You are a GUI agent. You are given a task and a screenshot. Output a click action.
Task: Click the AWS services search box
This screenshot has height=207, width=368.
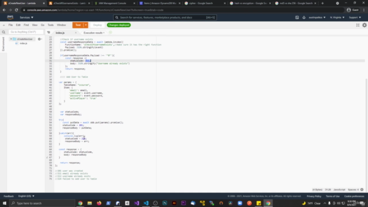coord(165,17)
